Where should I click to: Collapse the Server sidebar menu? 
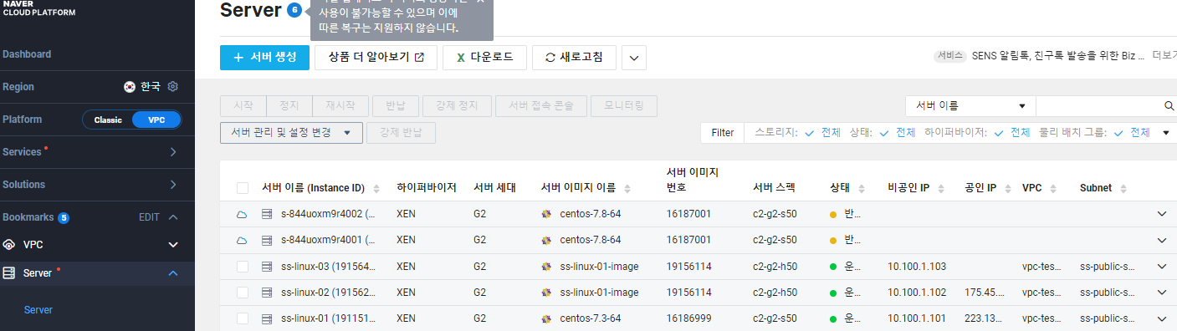(173, 272)
